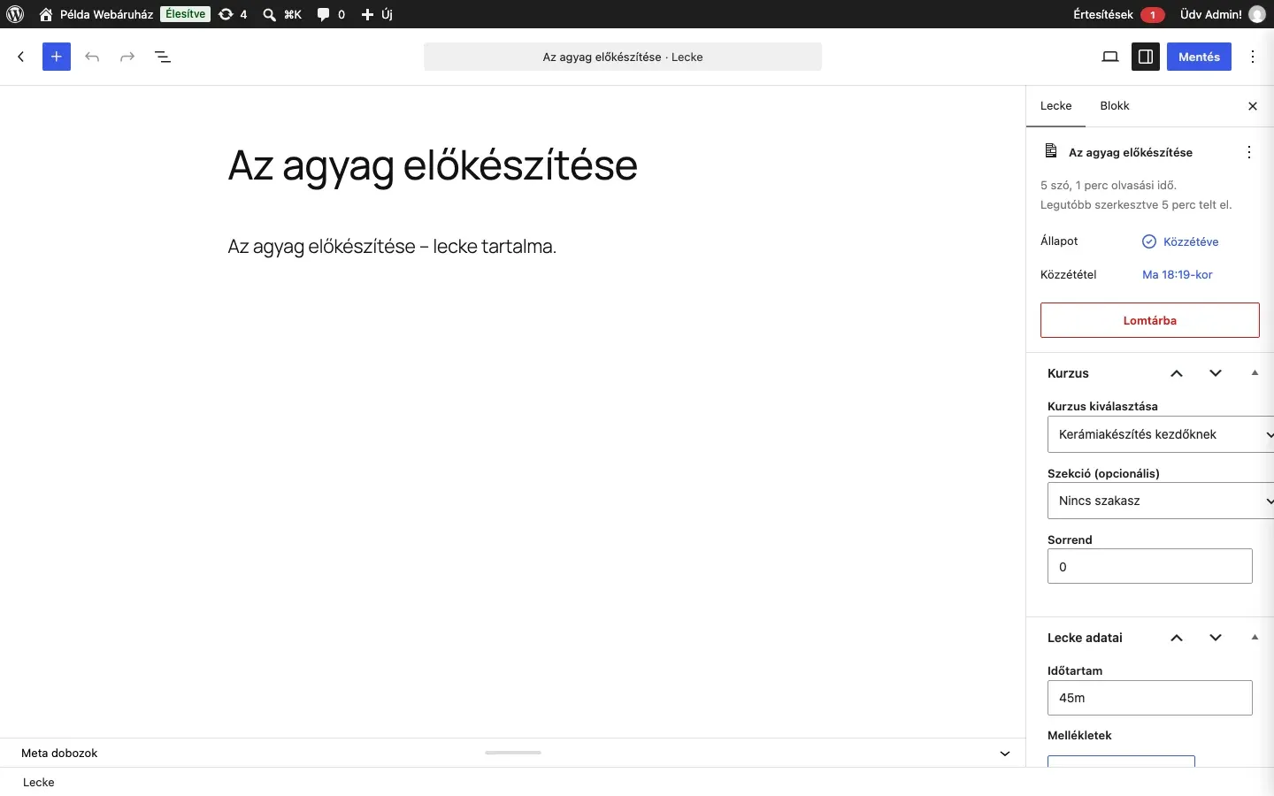Undo the last change
The image size is (1274, 796).
point(92,57)
